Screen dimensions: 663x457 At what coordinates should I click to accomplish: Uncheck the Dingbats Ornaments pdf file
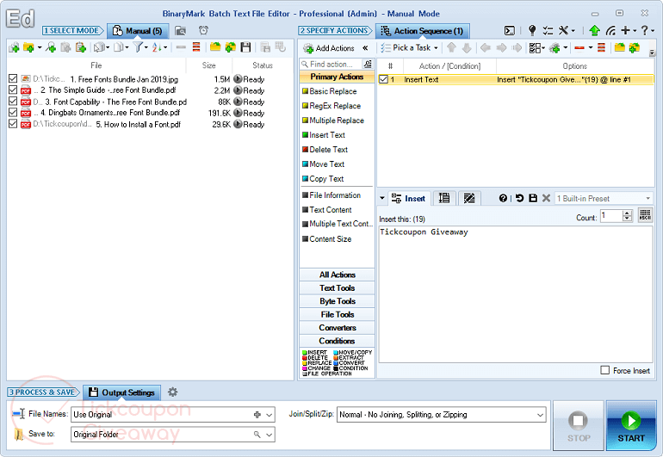13,113
